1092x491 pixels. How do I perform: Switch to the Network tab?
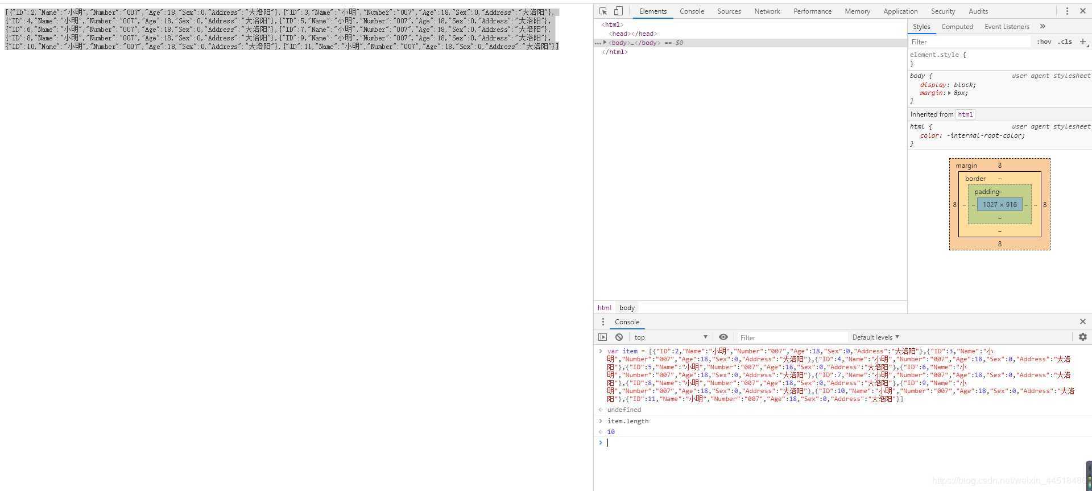(767, 11)
